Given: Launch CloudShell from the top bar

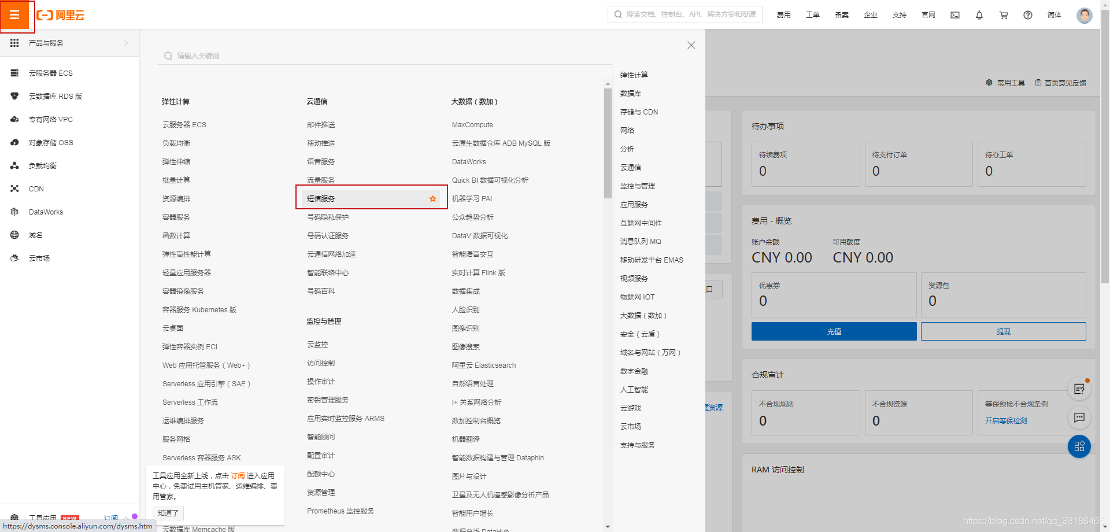Looking at the screenshot, I should coord(954,14).
